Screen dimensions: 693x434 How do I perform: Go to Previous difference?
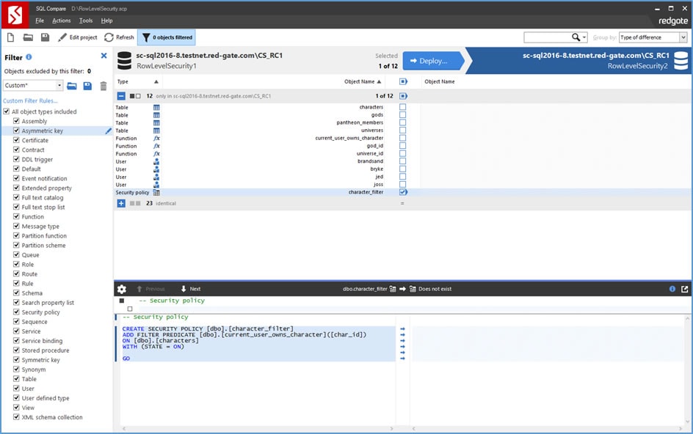[x=150, y=289]
